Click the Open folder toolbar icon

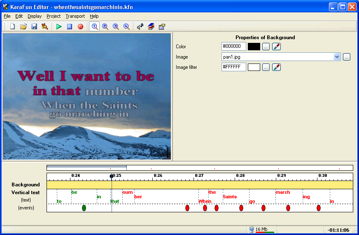(23, 26)
